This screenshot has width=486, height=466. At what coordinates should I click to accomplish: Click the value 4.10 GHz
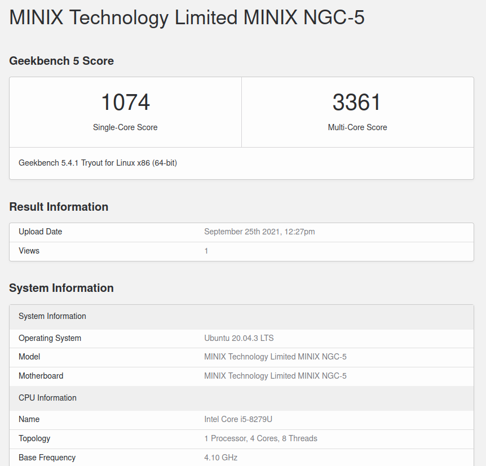click(x=220, y=458)
